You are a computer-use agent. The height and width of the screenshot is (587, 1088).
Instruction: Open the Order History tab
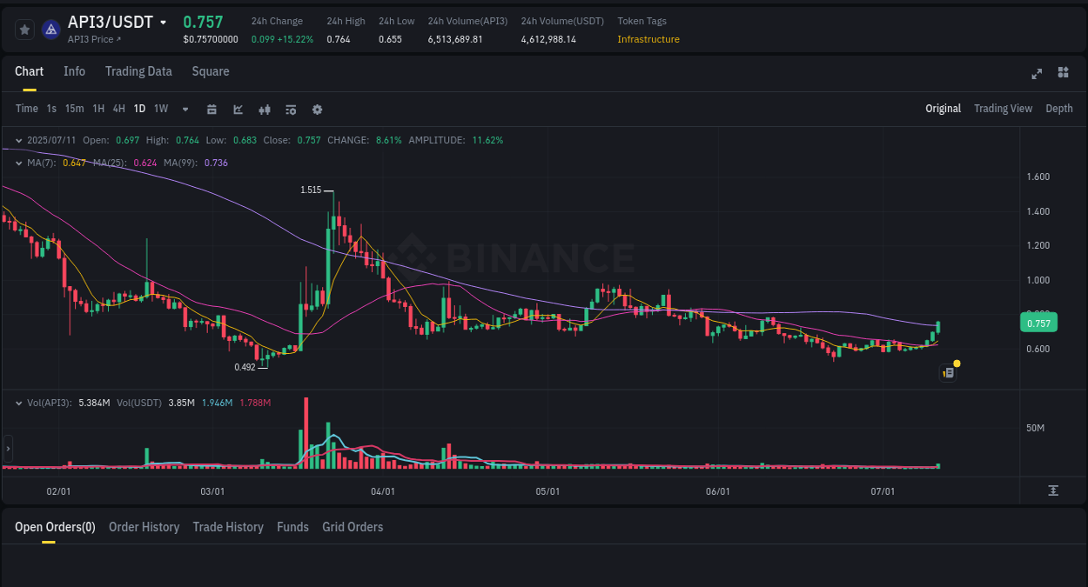tap(144, 526)
